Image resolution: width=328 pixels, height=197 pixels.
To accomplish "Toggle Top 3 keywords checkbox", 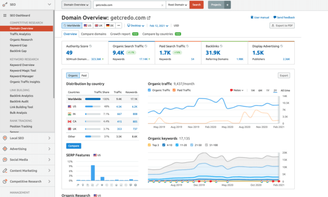I will [x=149, y=145].
